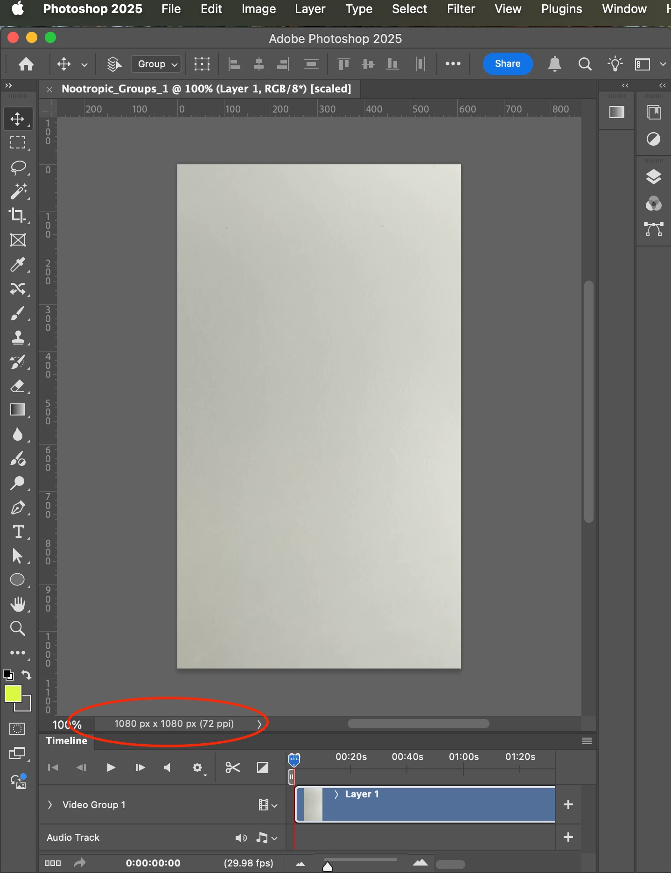Screen dimensions: 671x873
Task: Select the Magic Wand tool
Action: (18, 191)
